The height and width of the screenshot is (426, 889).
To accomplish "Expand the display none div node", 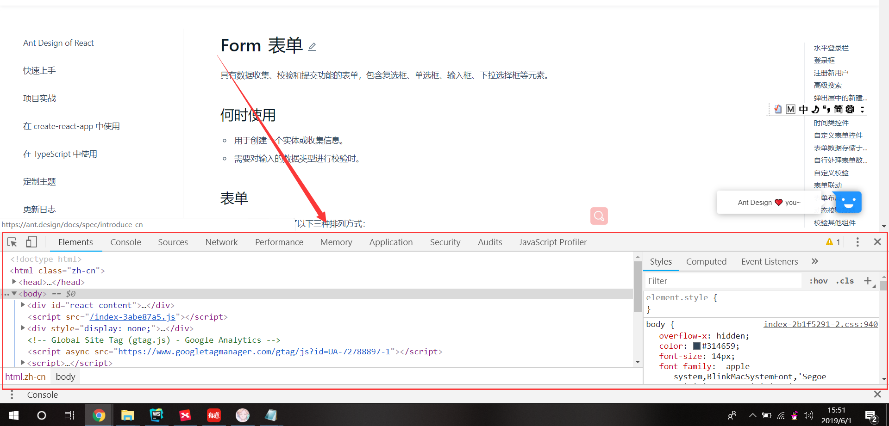I will pos(23,328).
